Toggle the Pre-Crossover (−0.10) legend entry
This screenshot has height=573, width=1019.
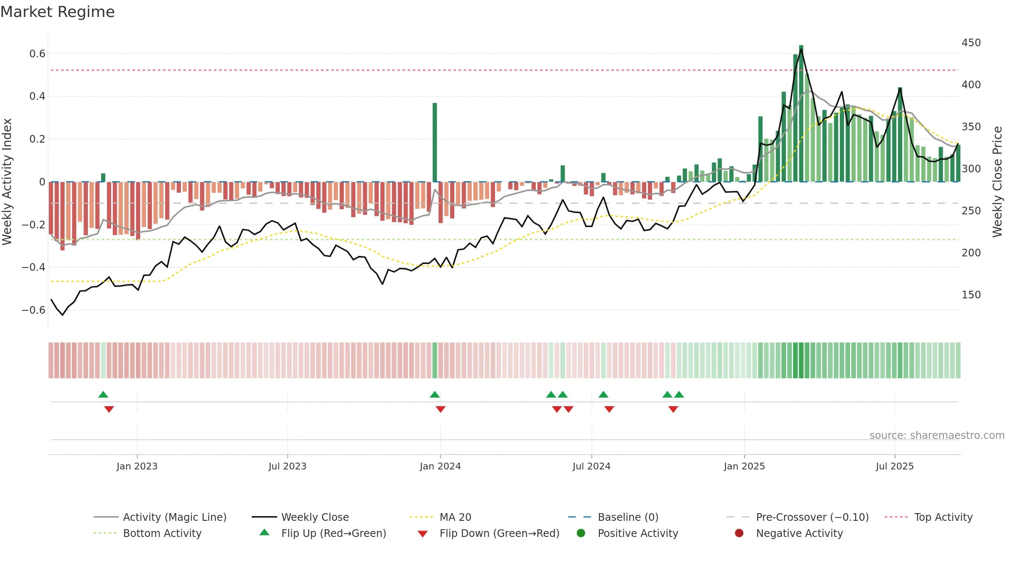coord(797,517)
